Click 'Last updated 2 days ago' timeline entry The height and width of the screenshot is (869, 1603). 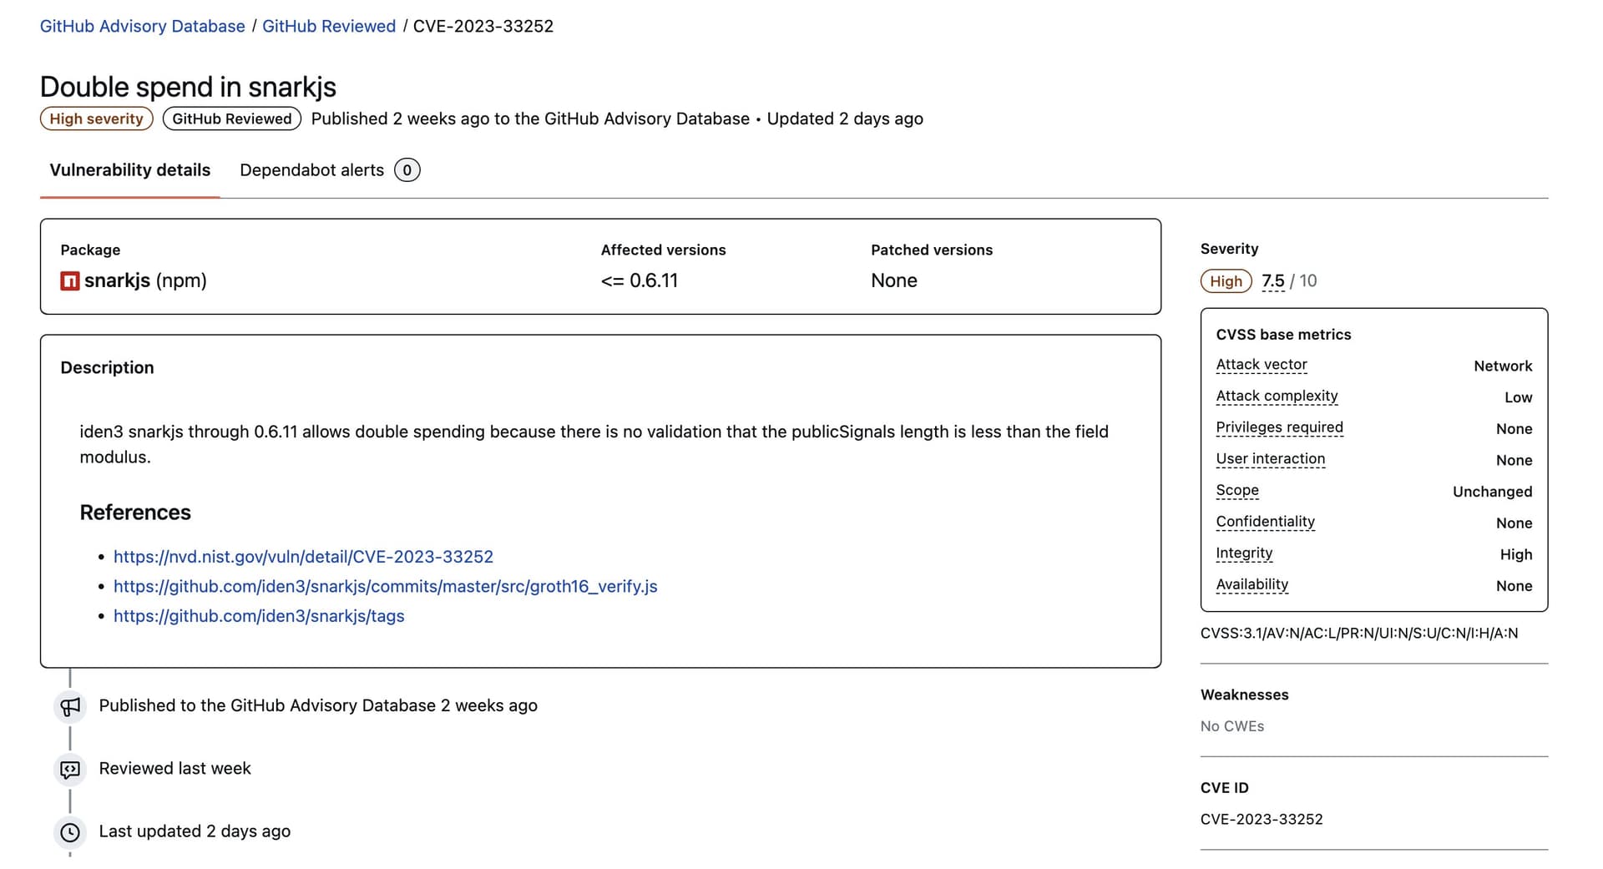tap(195, 831)
